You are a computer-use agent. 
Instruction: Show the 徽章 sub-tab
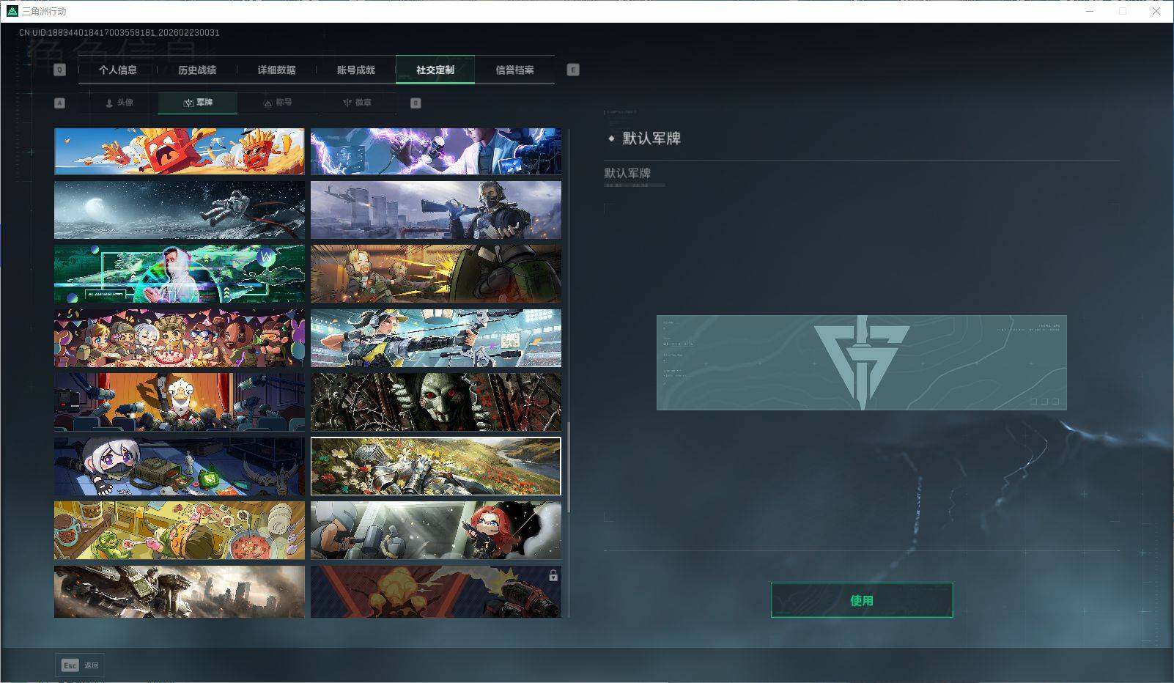tap(357, 103)
